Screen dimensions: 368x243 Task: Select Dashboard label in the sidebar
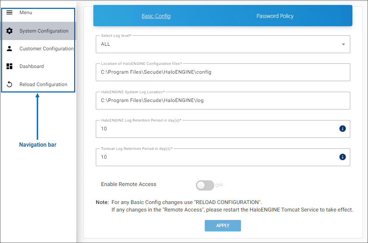[x=32, y=66]
